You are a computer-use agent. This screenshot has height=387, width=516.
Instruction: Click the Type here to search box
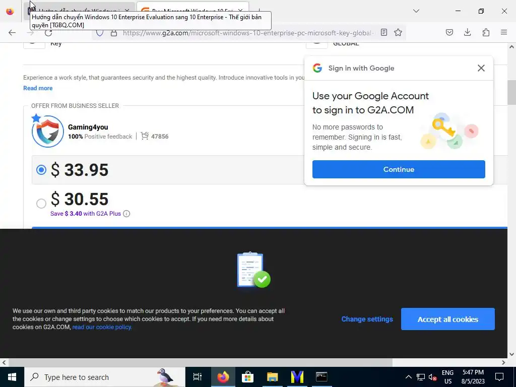point(105,377)
